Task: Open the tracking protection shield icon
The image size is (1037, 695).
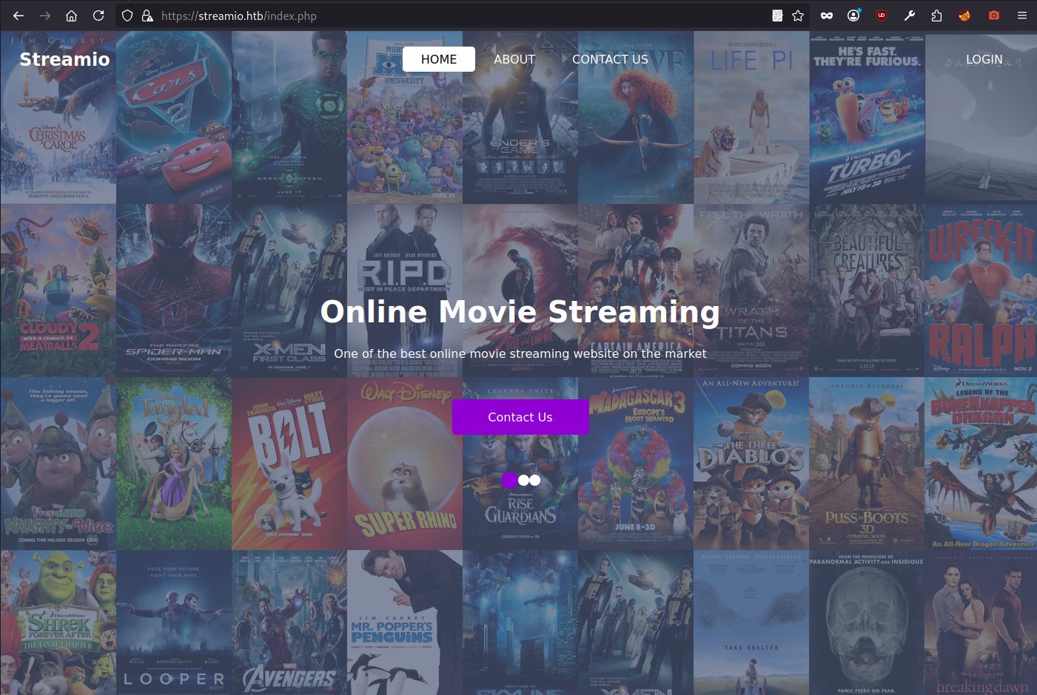Action: pos(127,16)
